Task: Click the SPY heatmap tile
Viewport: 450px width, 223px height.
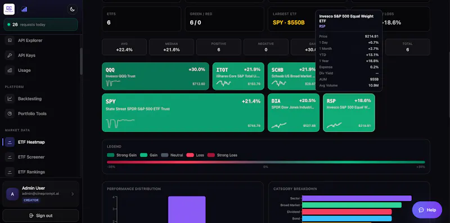Action: click(x=183, y=113)
